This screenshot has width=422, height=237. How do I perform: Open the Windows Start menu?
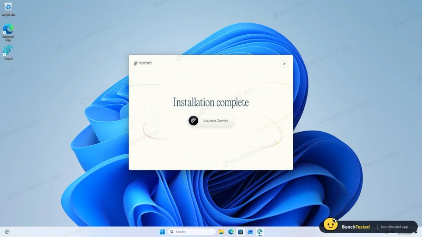click(x=162, y=232)
